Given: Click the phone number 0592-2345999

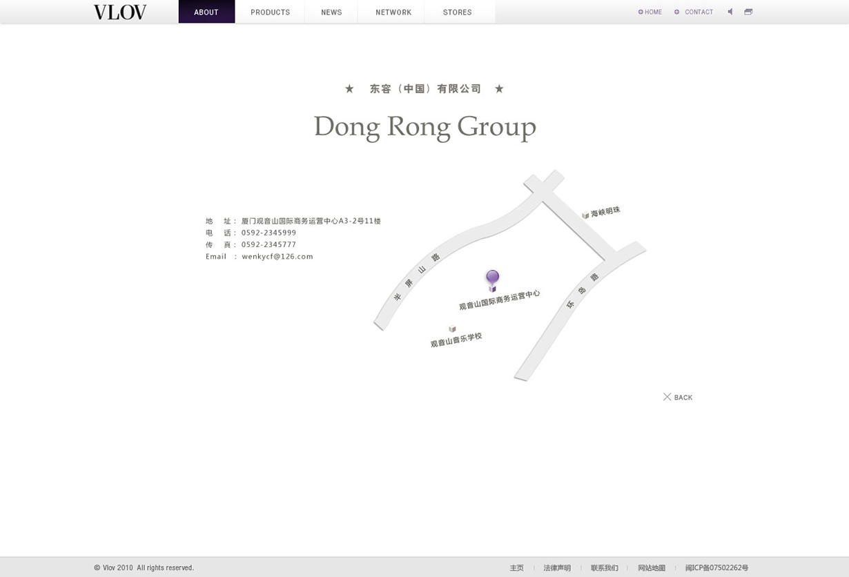Looking at the screenshot, I should pyautogui.click(x=269, y=233).
